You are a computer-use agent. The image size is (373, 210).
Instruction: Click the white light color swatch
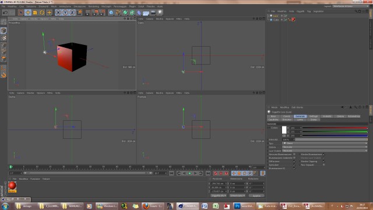[284, 130]
